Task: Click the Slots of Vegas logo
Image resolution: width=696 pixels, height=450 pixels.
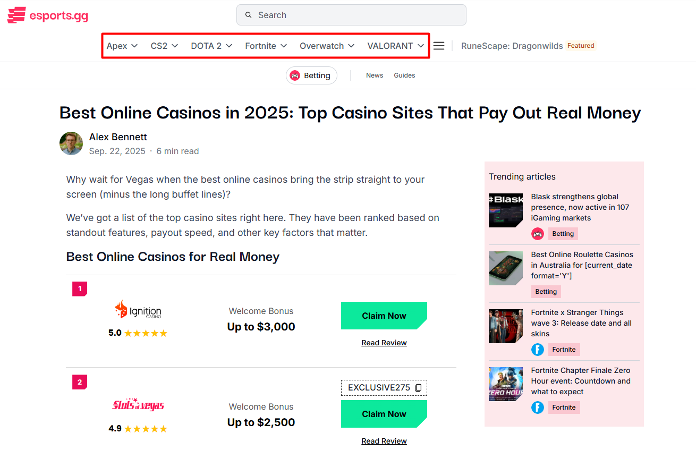Action: click(x=138, y=405)
